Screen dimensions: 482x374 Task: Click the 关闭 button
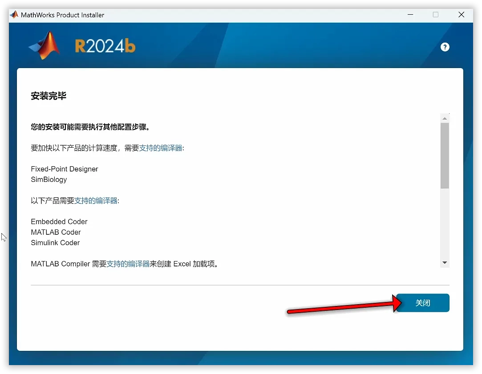pyautogui.click(x=422, y=303)
